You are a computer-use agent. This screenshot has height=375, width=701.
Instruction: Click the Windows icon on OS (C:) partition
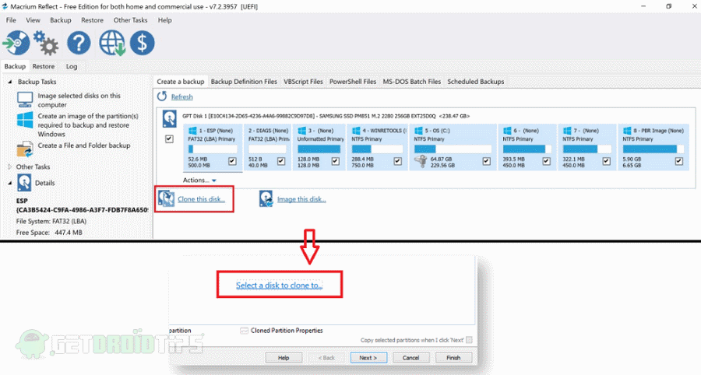coord(418,131)
